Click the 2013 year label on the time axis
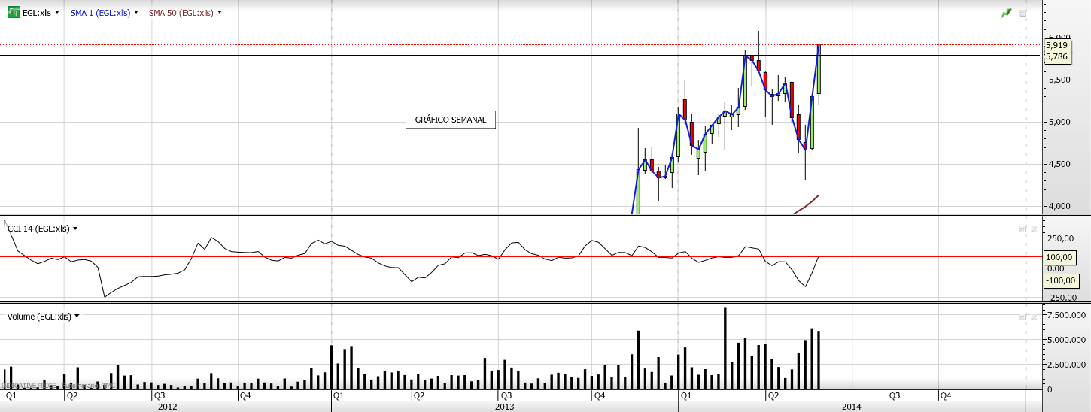 (x=504, y=406)
